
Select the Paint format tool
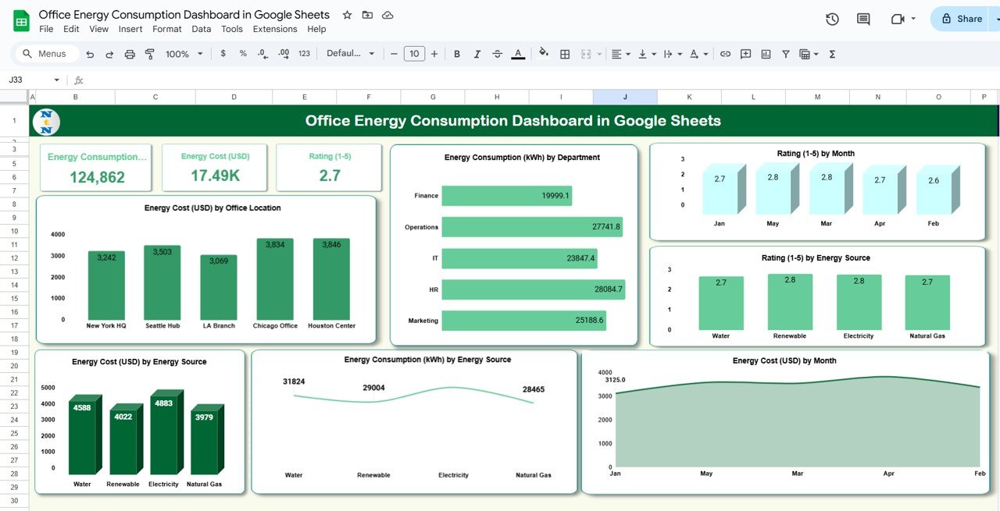pyautogui.click(x=150, y=54)
